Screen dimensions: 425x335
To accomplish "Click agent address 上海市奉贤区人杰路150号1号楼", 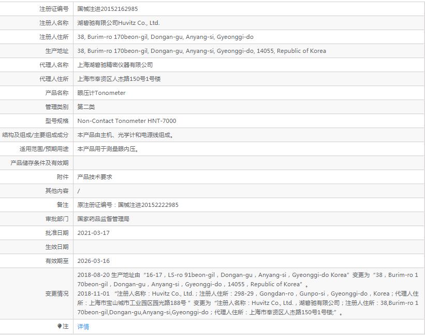I will pos(119,79).
